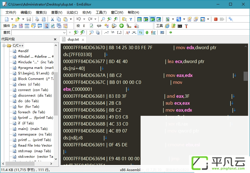The height and width of the screenshot is (173, 250).
Task: Open the Redo history dropdown arrow
Action: [x=95, y=19]
